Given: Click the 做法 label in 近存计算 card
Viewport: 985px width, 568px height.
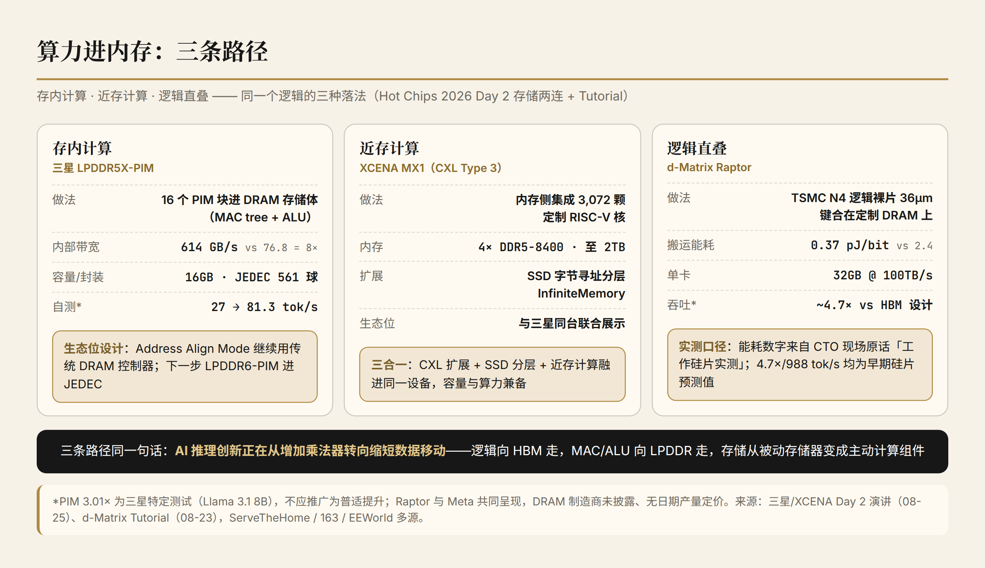Looking at the screenshot, I should 371,200.
